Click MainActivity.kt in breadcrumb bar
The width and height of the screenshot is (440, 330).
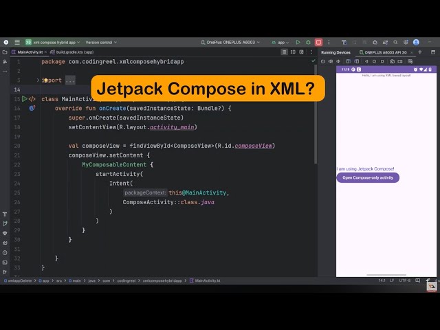pyautogui.click(x=205, y=280)
